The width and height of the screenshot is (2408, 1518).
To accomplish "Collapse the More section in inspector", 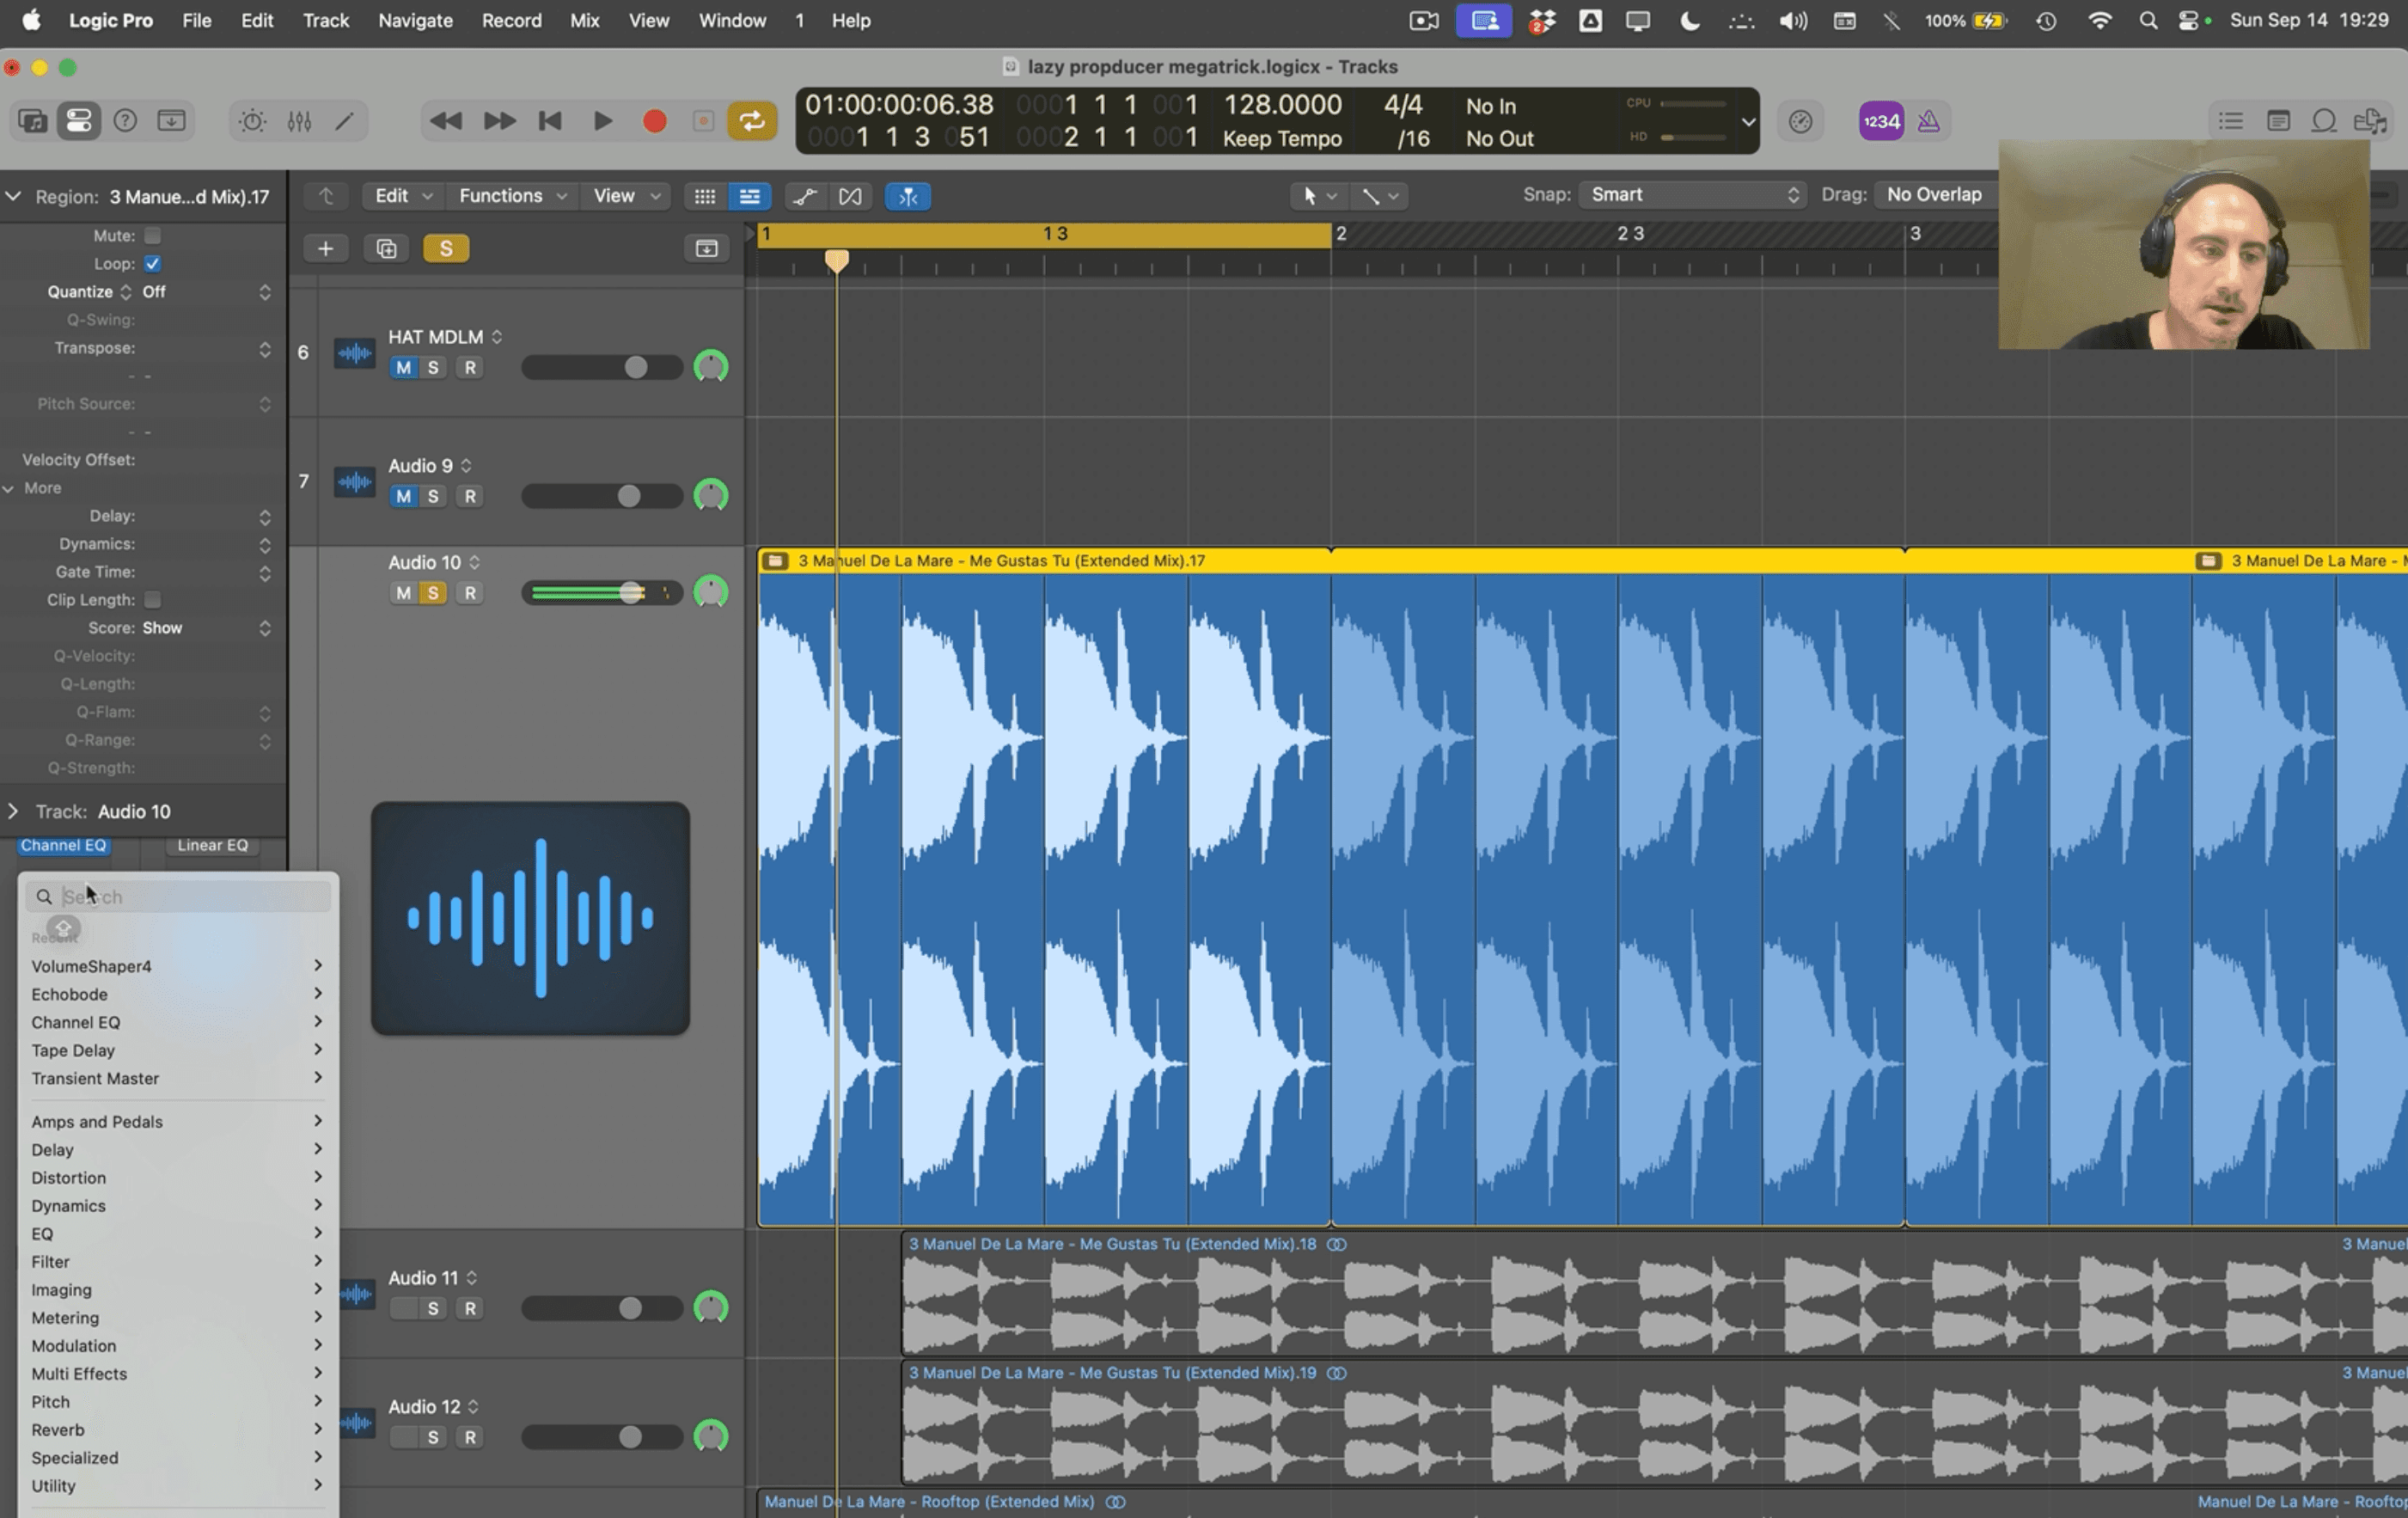I will 9,488.
